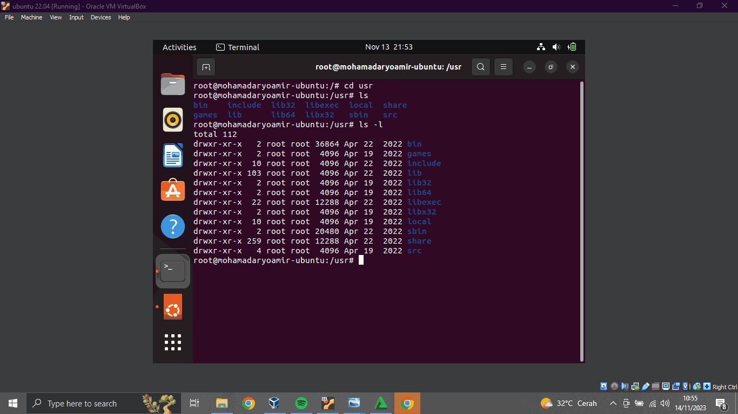Open the VirtualBox Help menu
The image size is (738, 414).
coord(124,17)
